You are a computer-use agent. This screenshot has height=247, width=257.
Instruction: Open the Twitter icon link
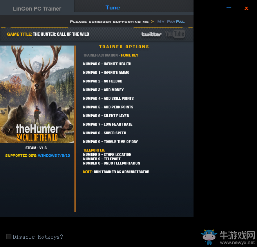point(152,34)
